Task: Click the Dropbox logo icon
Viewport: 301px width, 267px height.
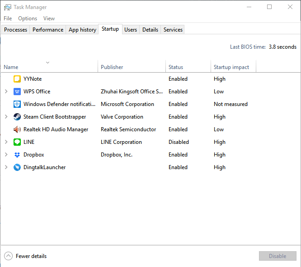Action: click(17, 155)
